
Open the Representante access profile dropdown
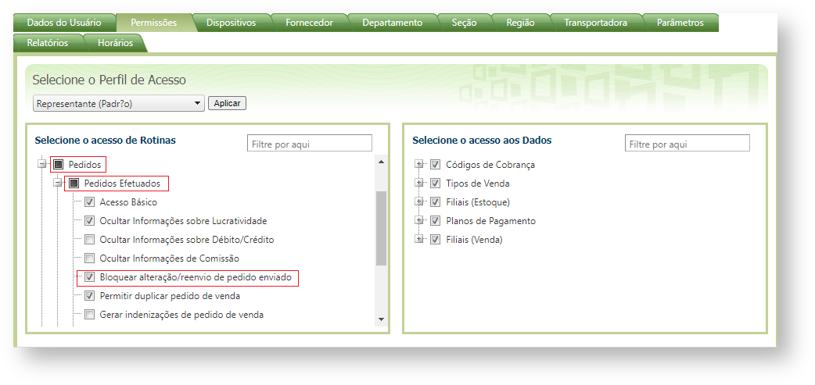119,103
